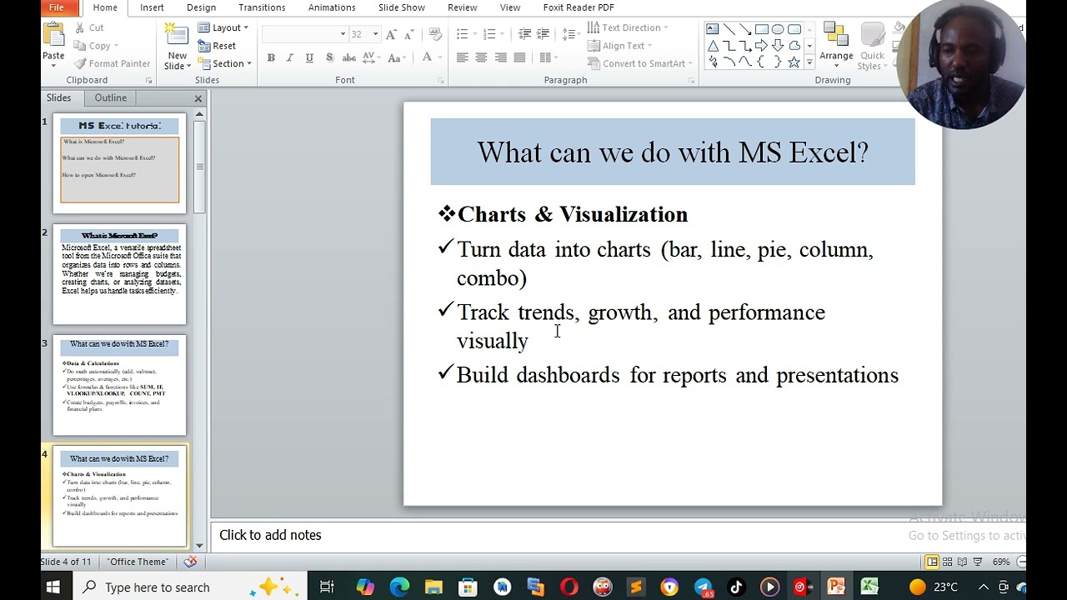Increase the list indent level
1067x600 pixels.
[543, 34]
